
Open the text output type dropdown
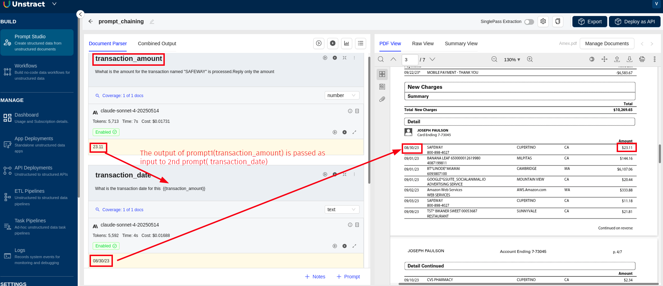[x=342, y=209]
